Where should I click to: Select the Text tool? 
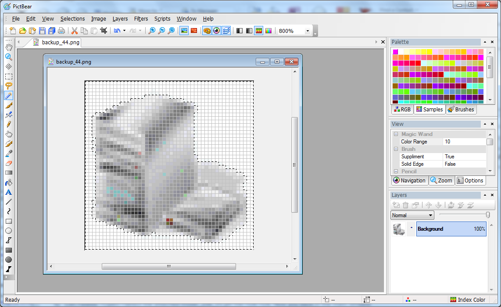click(x=8, y=192)
